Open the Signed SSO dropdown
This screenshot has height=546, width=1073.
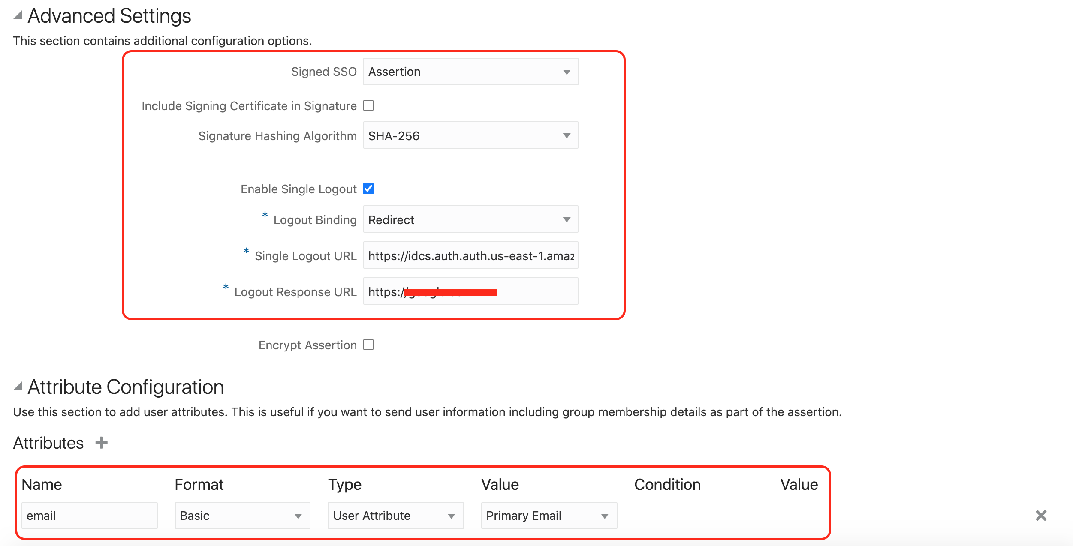pyautogui.click(x=470, y=72)
